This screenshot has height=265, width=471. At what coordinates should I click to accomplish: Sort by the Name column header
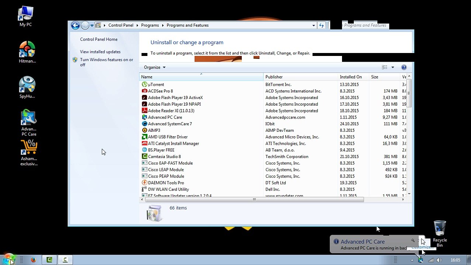201,77
